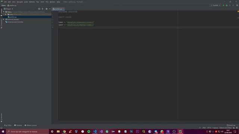
Task: Click the file breadcrumb in navigation bar
Action: pos(12,5)
